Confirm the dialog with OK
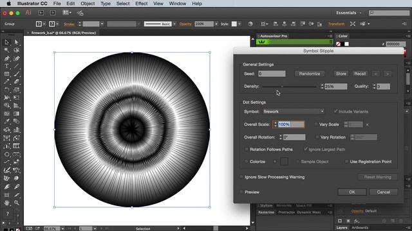 352,193
